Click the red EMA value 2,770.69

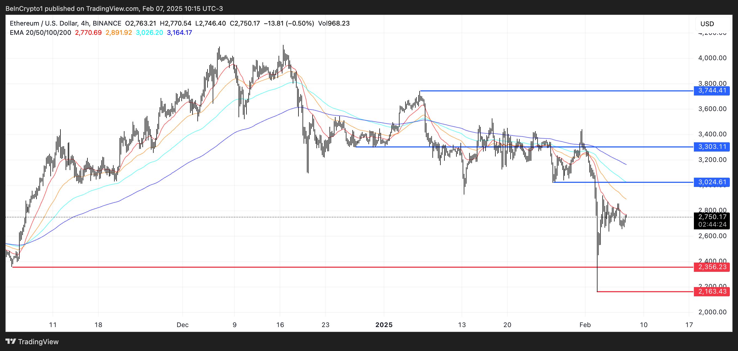point(88,33)
